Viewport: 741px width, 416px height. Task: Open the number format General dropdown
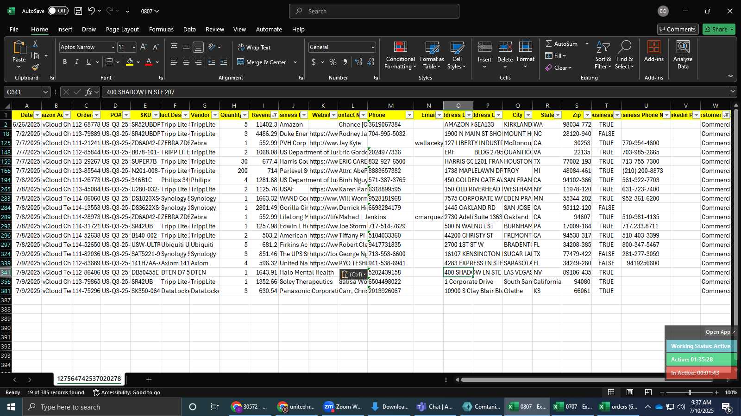(373, 47)
